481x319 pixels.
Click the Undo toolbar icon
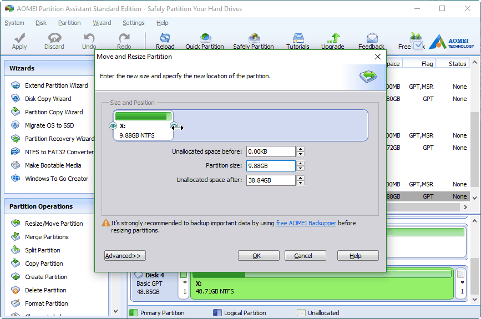click(x=89, y=41)
